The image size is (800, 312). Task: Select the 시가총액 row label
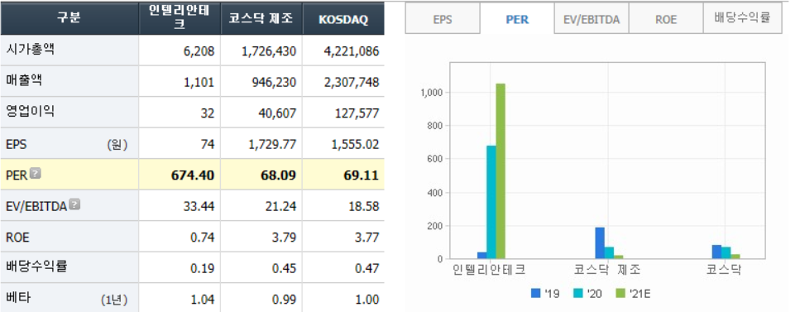30,50
